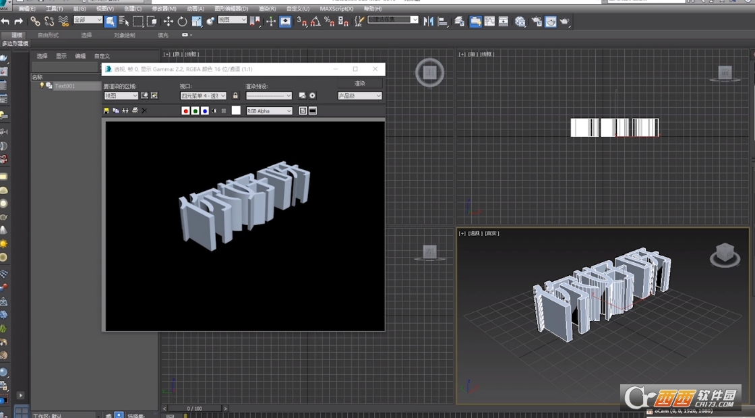Select the Move tool in main toolbar
755x418 pixels.
click(169, 22)
